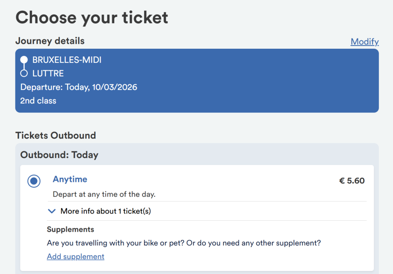
Task: Click the Tickets Outbound heading
Action: tap(56, 135)
